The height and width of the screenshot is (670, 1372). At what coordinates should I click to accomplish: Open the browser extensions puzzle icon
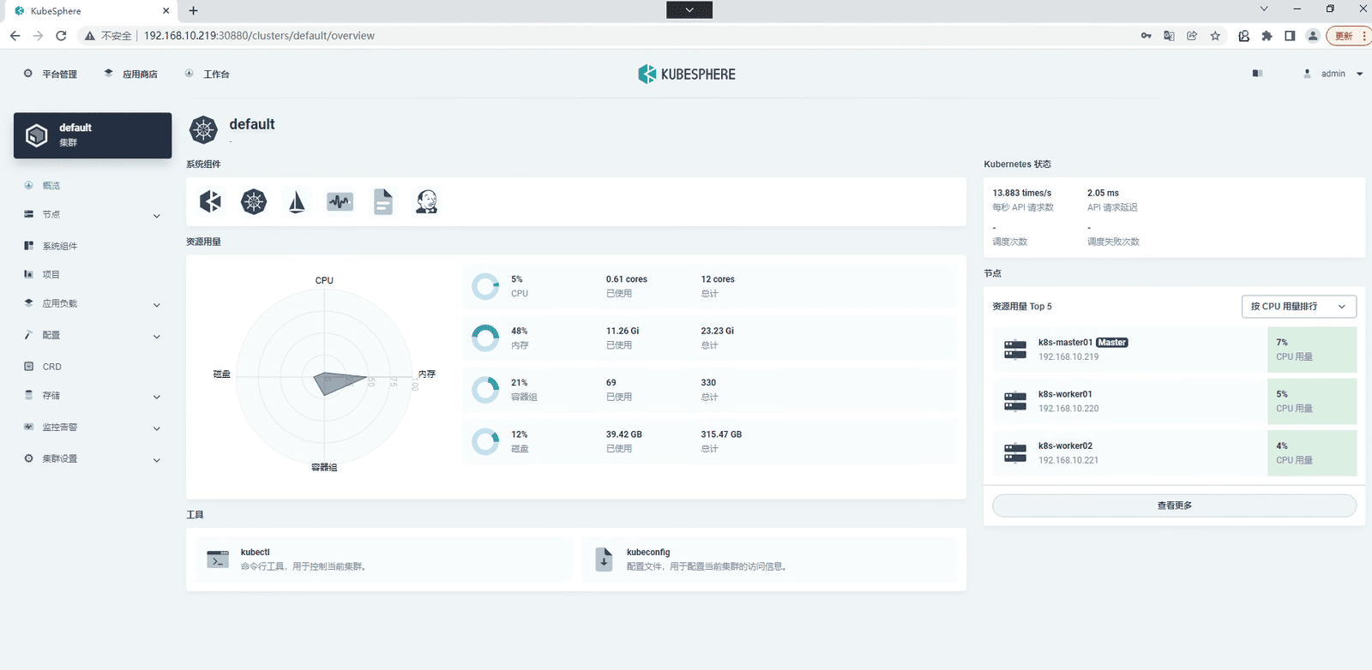pyautogui.click(x=1267, y=35)
